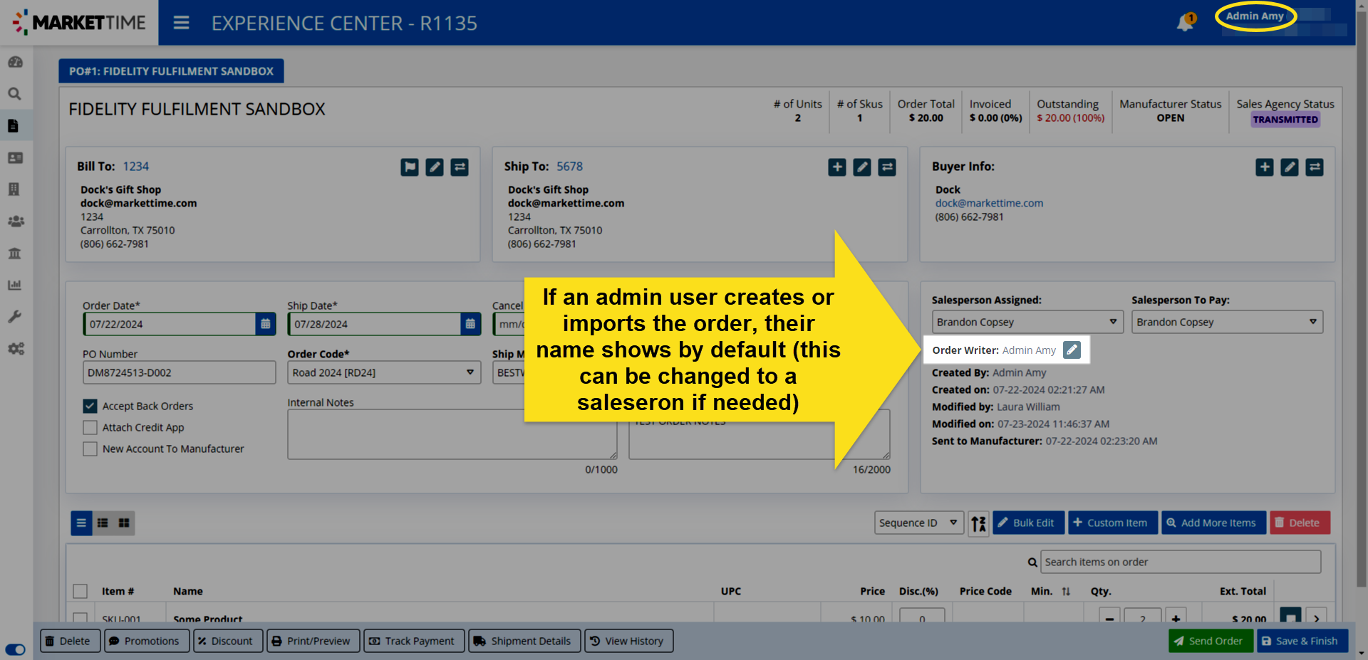Click the Bill To edit pencil icon
1368x660 pixels.
434,167
